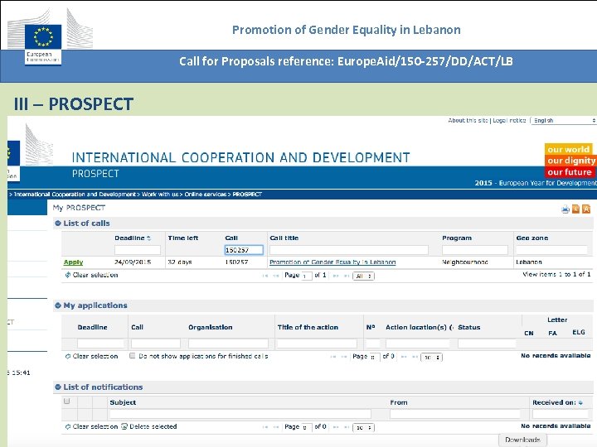Collapse the My applications section
Image resolution: width=597 pixels, height=447 pixels.
tap(58, 305)
